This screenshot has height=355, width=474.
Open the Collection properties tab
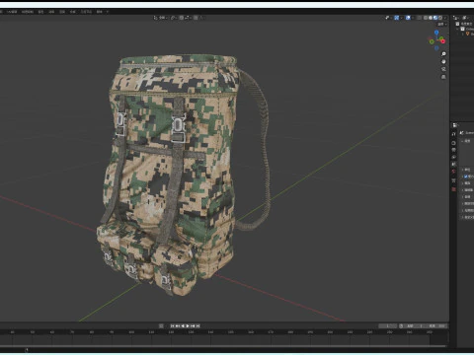(x=454, y=180)
